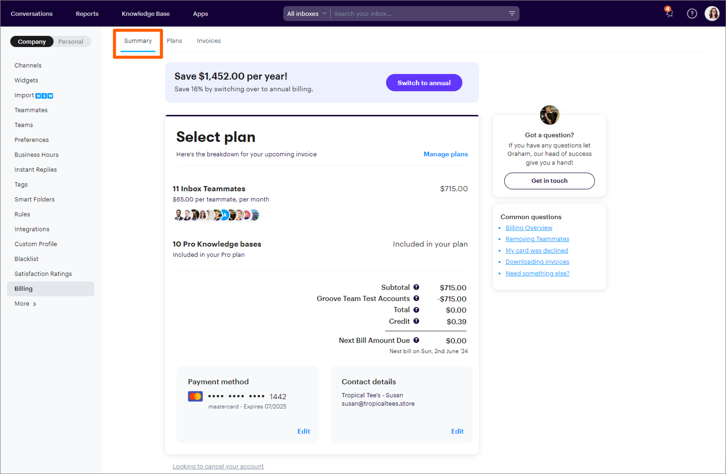Click the 10 Pro Knowledge bases heading
726x474 pixels.
(x=217, y=244)
